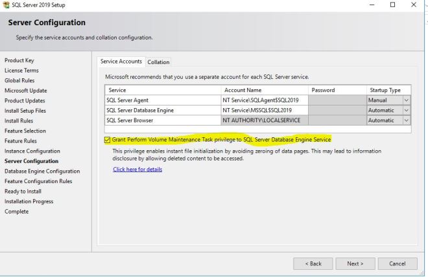This screenshot has width=428, height=277.
Task: Click Product Key in the steps list
Action: (19, 60)
